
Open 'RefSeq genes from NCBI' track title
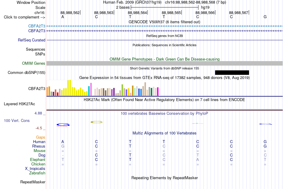164,36
